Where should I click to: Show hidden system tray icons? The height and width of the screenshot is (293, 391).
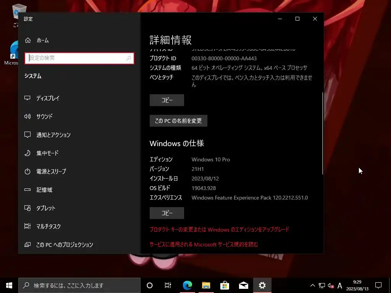[x=312, y=285]
